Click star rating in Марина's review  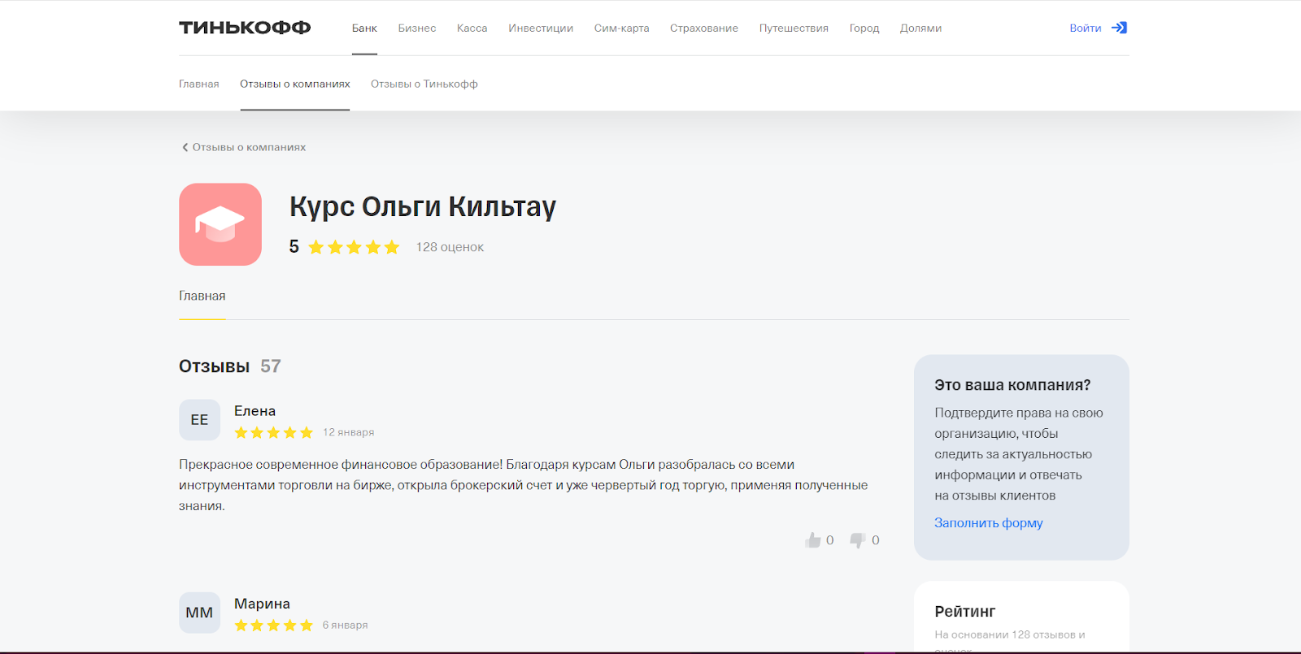pyautogui.click(x=273, y=625)
